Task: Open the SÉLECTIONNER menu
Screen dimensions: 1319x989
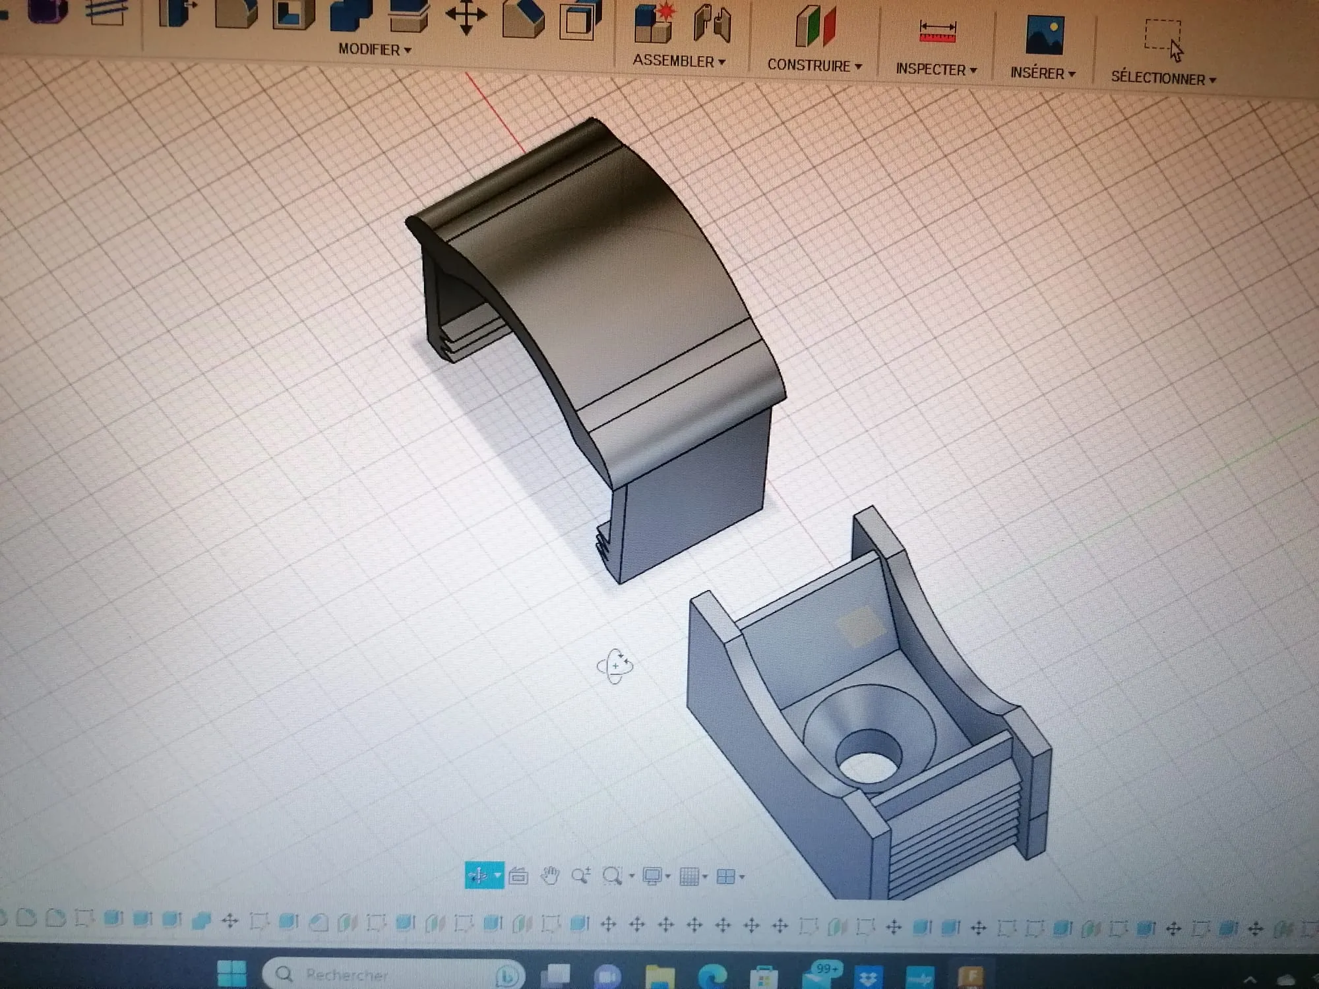Action: [1163, 78]
